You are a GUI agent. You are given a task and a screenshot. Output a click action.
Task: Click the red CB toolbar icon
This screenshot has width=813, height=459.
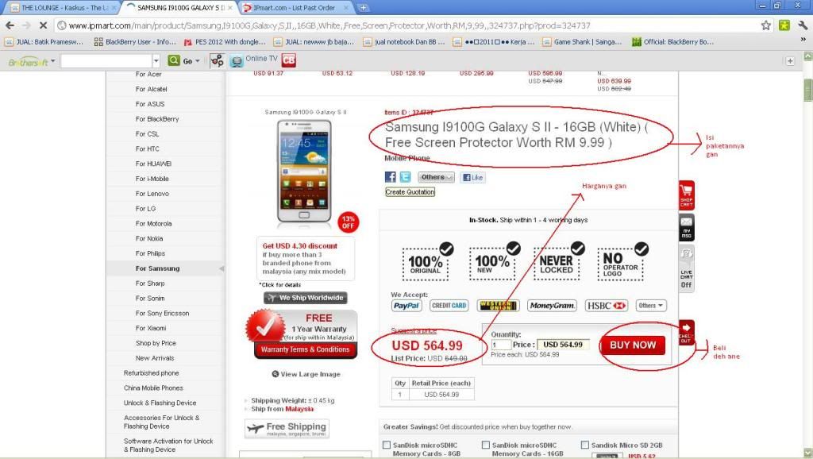289,60
